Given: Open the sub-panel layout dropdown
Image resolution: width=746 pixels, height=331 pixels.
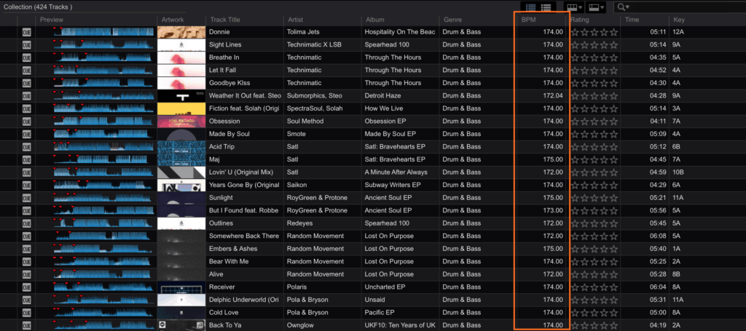Looking at the screenshot, I should point(597,7).
